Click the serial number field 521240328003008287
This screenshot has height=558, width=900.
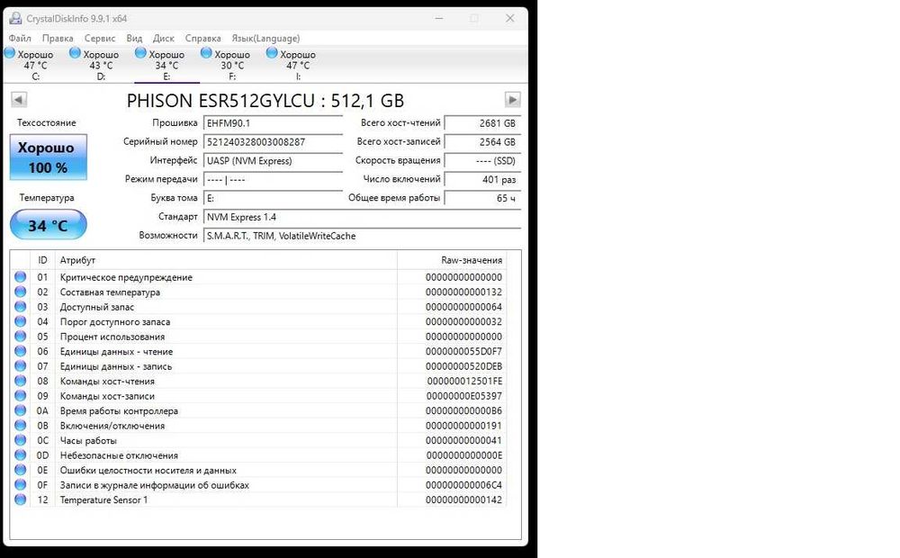(274, 142)
